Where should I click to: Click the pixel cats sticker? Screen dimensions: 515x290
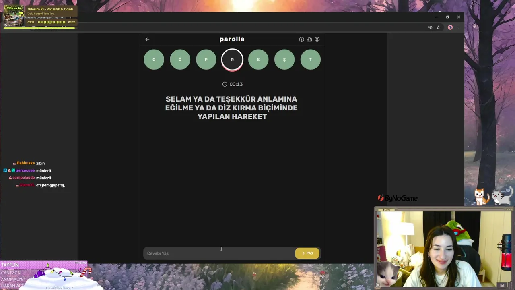[x=493, y=196]
